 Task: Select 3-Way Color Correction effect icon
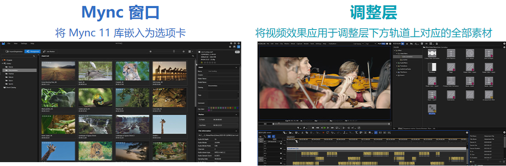(432, 53)
